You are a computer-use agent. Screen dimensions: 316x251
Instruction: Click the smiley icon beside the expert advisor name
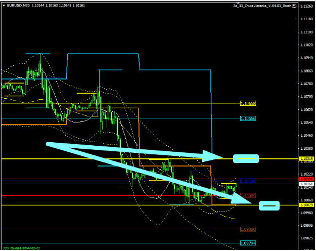coord(293,6)
